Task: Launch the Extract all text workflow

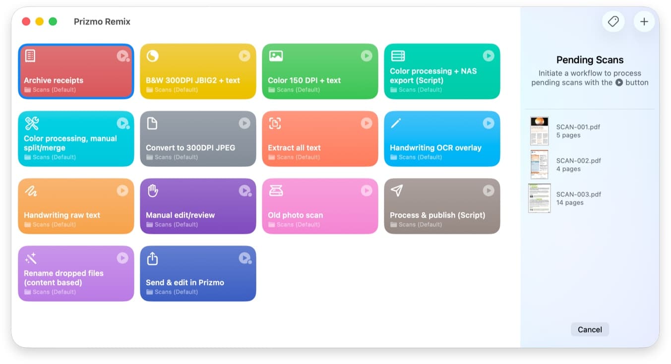Action: 366,123
